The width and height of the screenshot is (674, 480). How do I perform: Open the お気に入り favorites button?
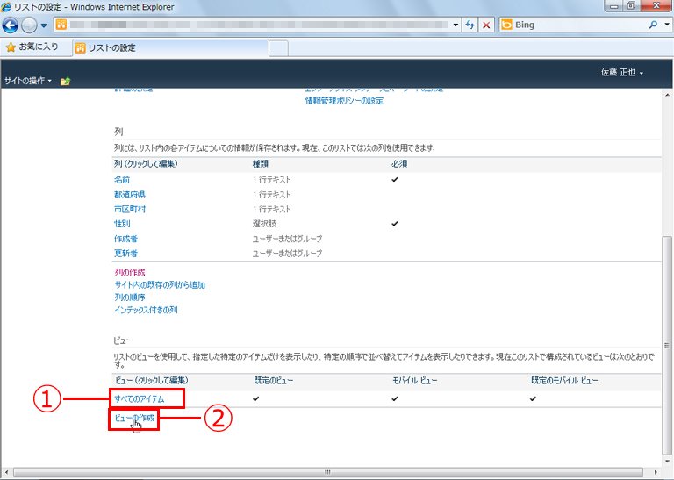32,47
